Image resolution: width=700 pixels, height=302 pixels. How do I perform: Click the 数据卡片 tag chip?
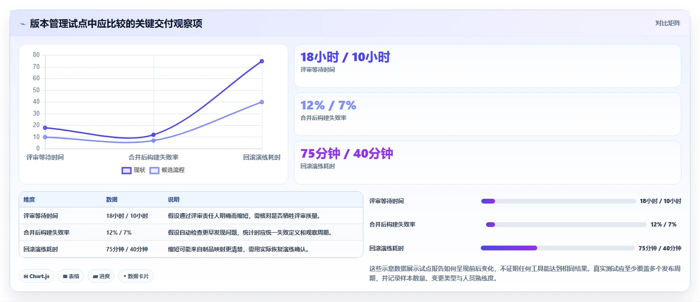136,276
